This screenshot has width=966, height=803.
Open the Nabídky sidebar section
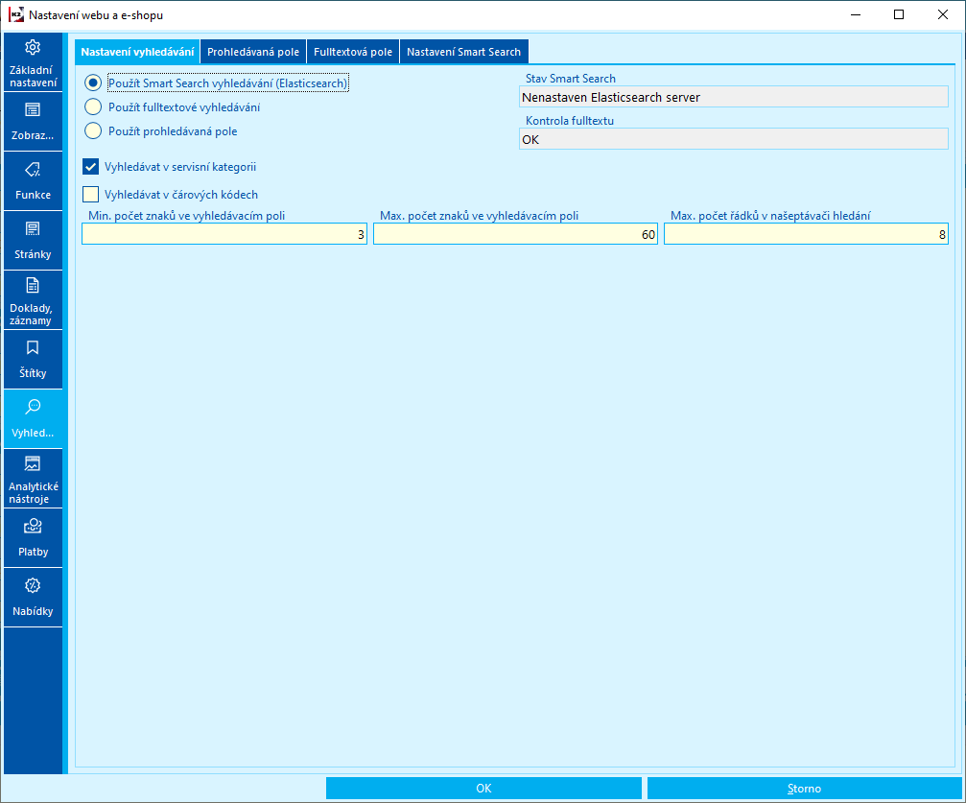(33, 598)
